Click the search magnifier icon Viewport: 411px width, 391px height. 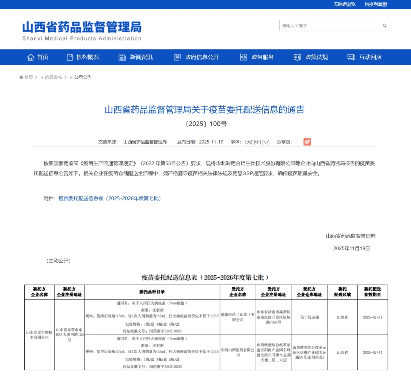385,26
